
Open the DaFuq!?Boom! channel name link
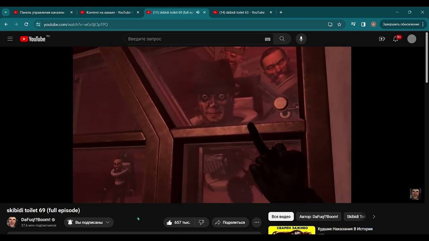click(36, 220)
